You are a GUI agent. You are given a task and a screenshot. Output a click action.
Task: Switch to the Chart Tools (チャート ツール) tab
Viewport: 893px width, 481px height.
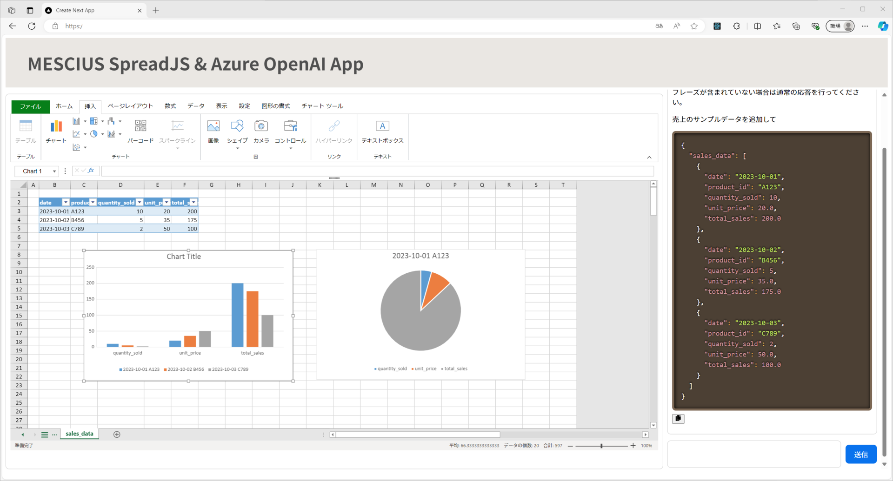pyautogui.click(x=322, y=106)
